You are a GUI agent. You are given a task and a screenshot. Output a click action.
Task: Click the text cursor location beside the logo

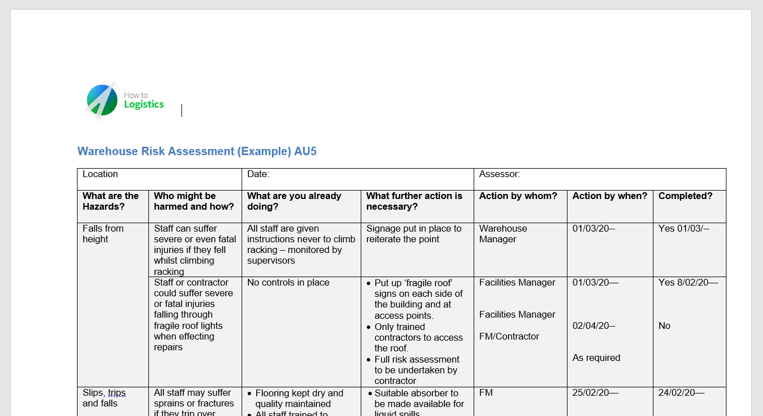click(182, 110)
